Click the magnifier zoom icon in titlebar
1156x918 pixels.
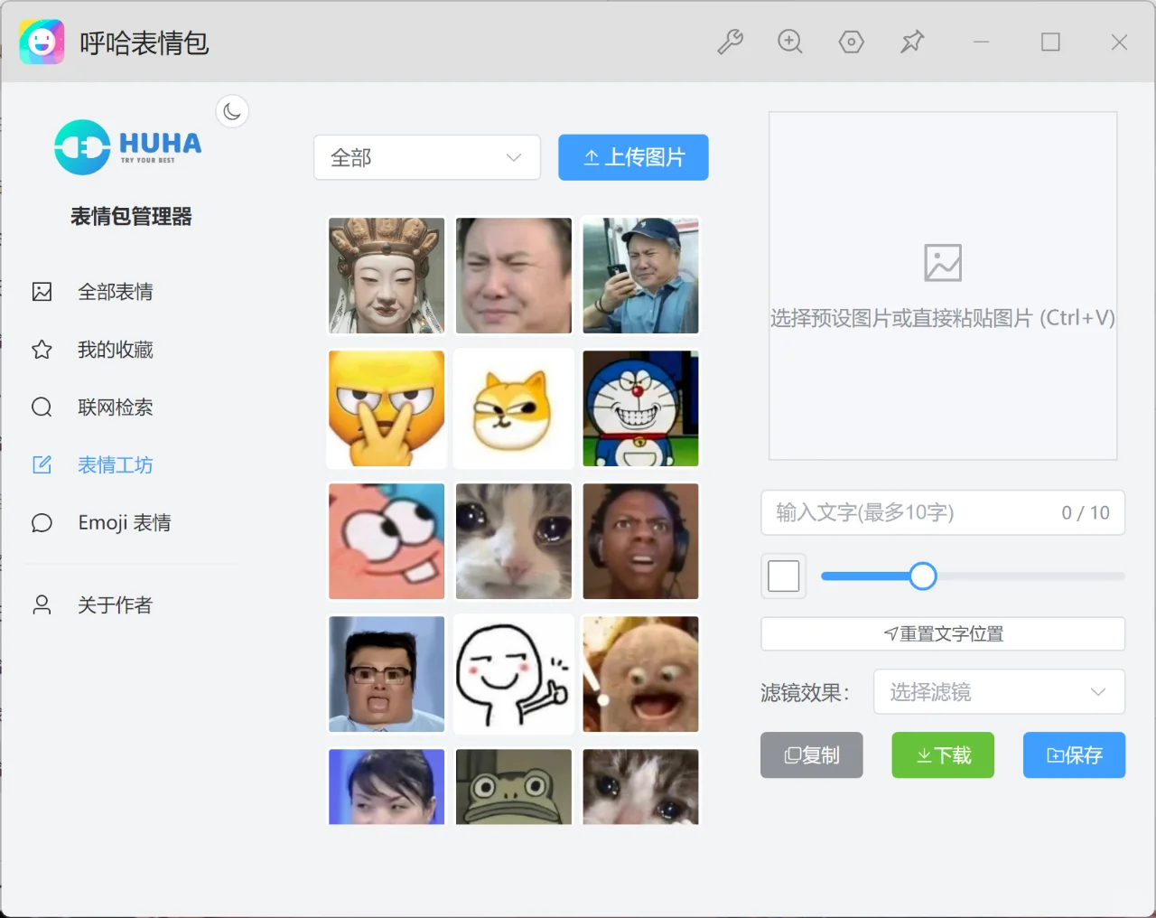[x=790, y=42]
